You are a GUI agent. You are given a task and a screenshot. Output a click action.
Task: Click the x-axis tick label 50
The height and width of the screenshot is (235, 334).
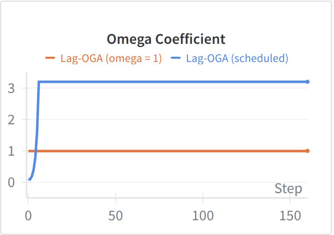(x=116, y=216)
